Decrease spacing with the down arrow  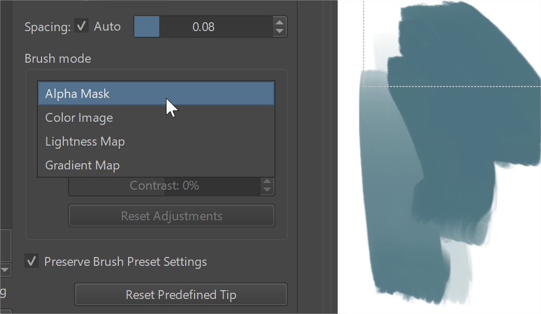[x=280, y=31]
